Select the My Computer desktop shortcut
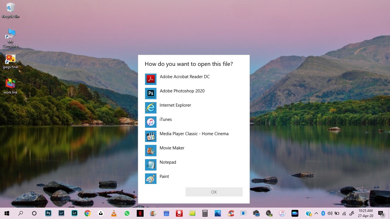390x219 pixels. coord(11,38)
